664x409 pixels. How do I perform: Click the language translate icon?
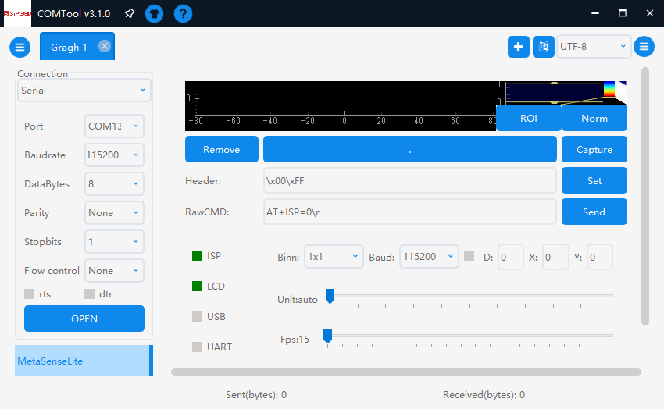pos(544,47)
